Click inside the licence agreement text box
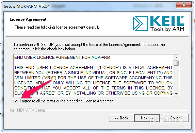Viewport: 195px width, 133px height. coord(94,76)
